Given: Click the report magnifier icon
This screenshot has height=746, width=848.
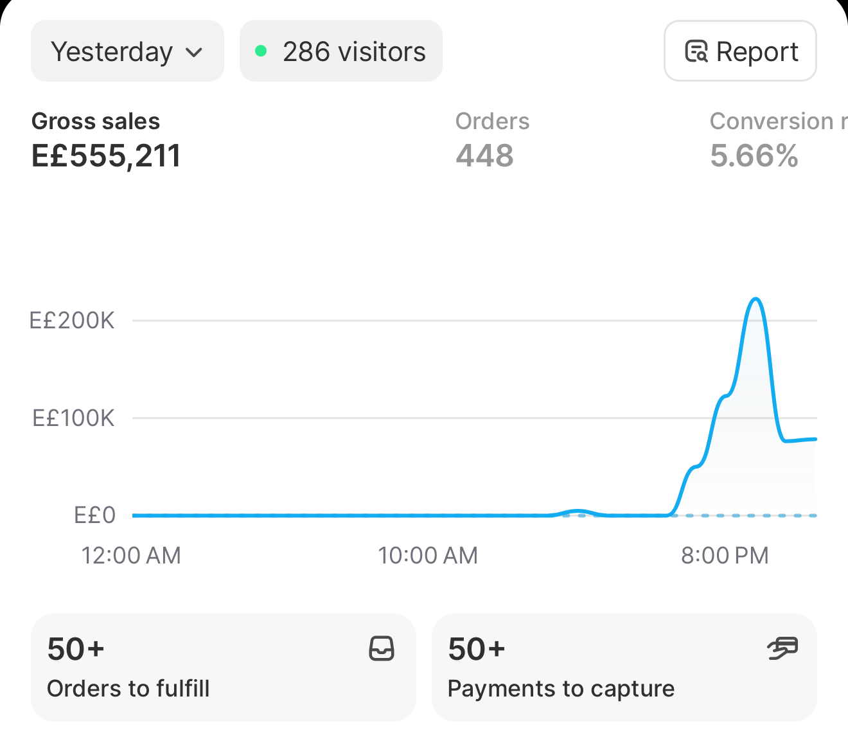Looking at the screenshot, I should pyautogui.click(x=696, y=51).
